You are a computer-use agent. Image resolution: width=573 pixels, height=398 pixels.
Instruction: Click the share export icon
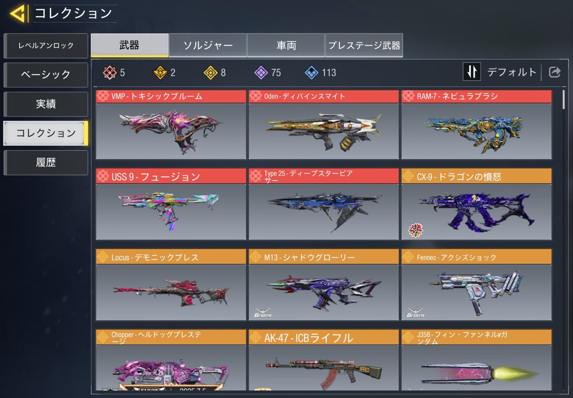point(554,72)
